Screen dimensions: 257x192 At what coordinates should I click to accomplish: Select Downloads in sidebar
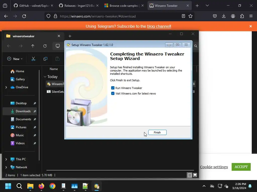click(x=20, y=111)
